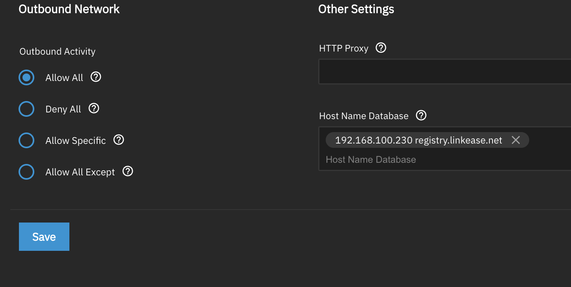Click the Outbound Network section heading

[x=69, y=9]
